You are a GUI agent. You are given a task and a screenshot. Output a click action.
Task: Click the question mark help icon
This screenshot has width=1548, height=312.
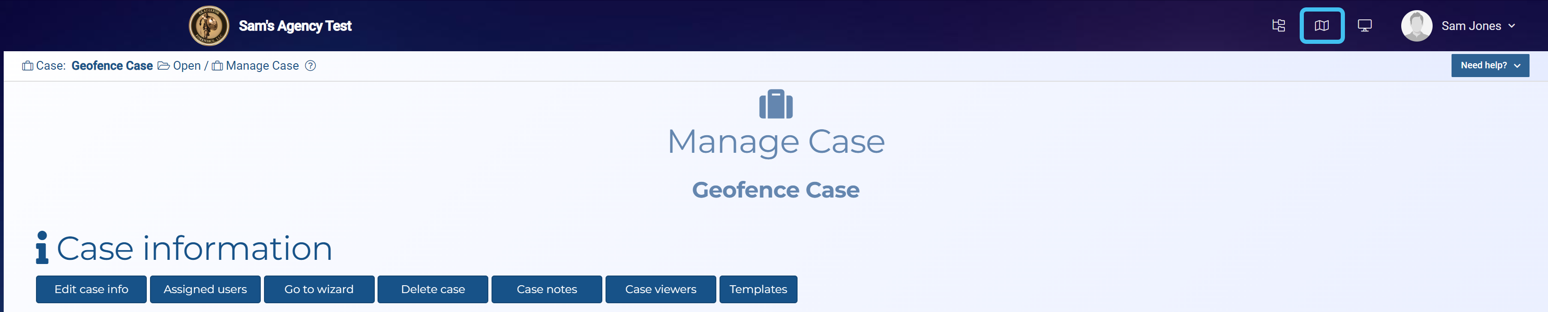[x=310, y=66]
